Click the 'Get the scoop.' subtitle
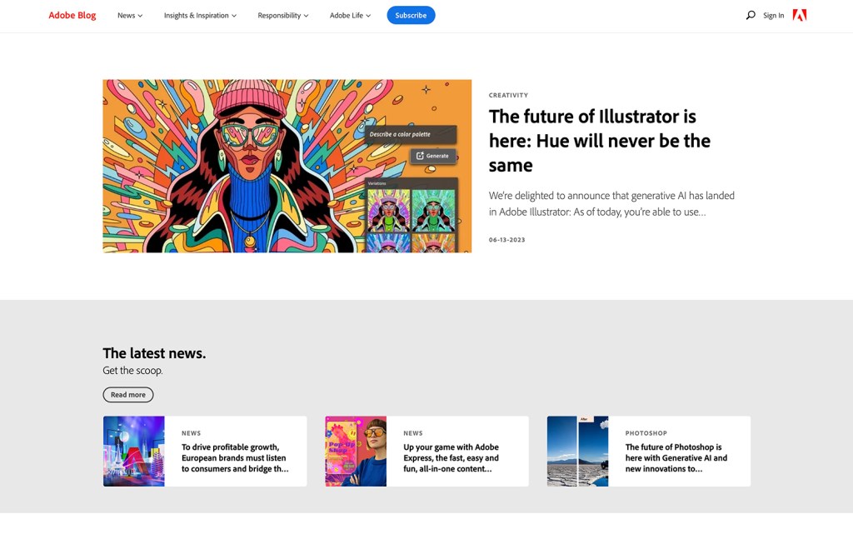Viewport: 853px width, 539px height. coord(132,371)
